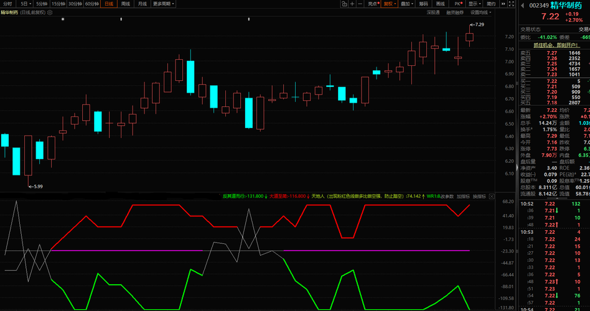590x311 pixels.
Task: Open the 显示 display dropdown
Action: click(474, 4)
